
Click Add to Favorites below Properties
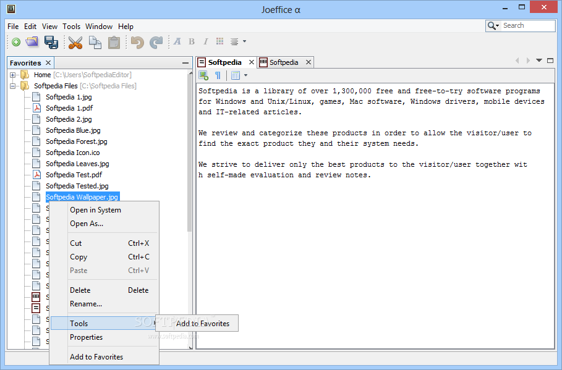tap(104, 357)
